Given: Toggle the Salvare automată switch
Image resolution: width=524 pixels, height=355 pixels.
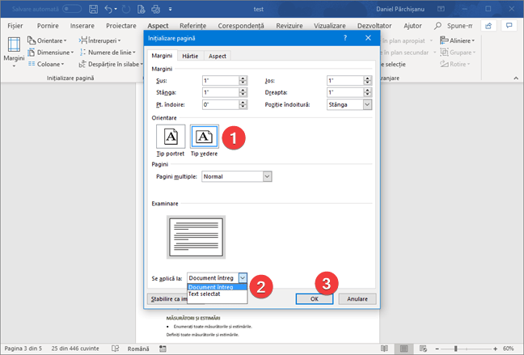Looking at the screenshot, I should (x=72, y=9).
